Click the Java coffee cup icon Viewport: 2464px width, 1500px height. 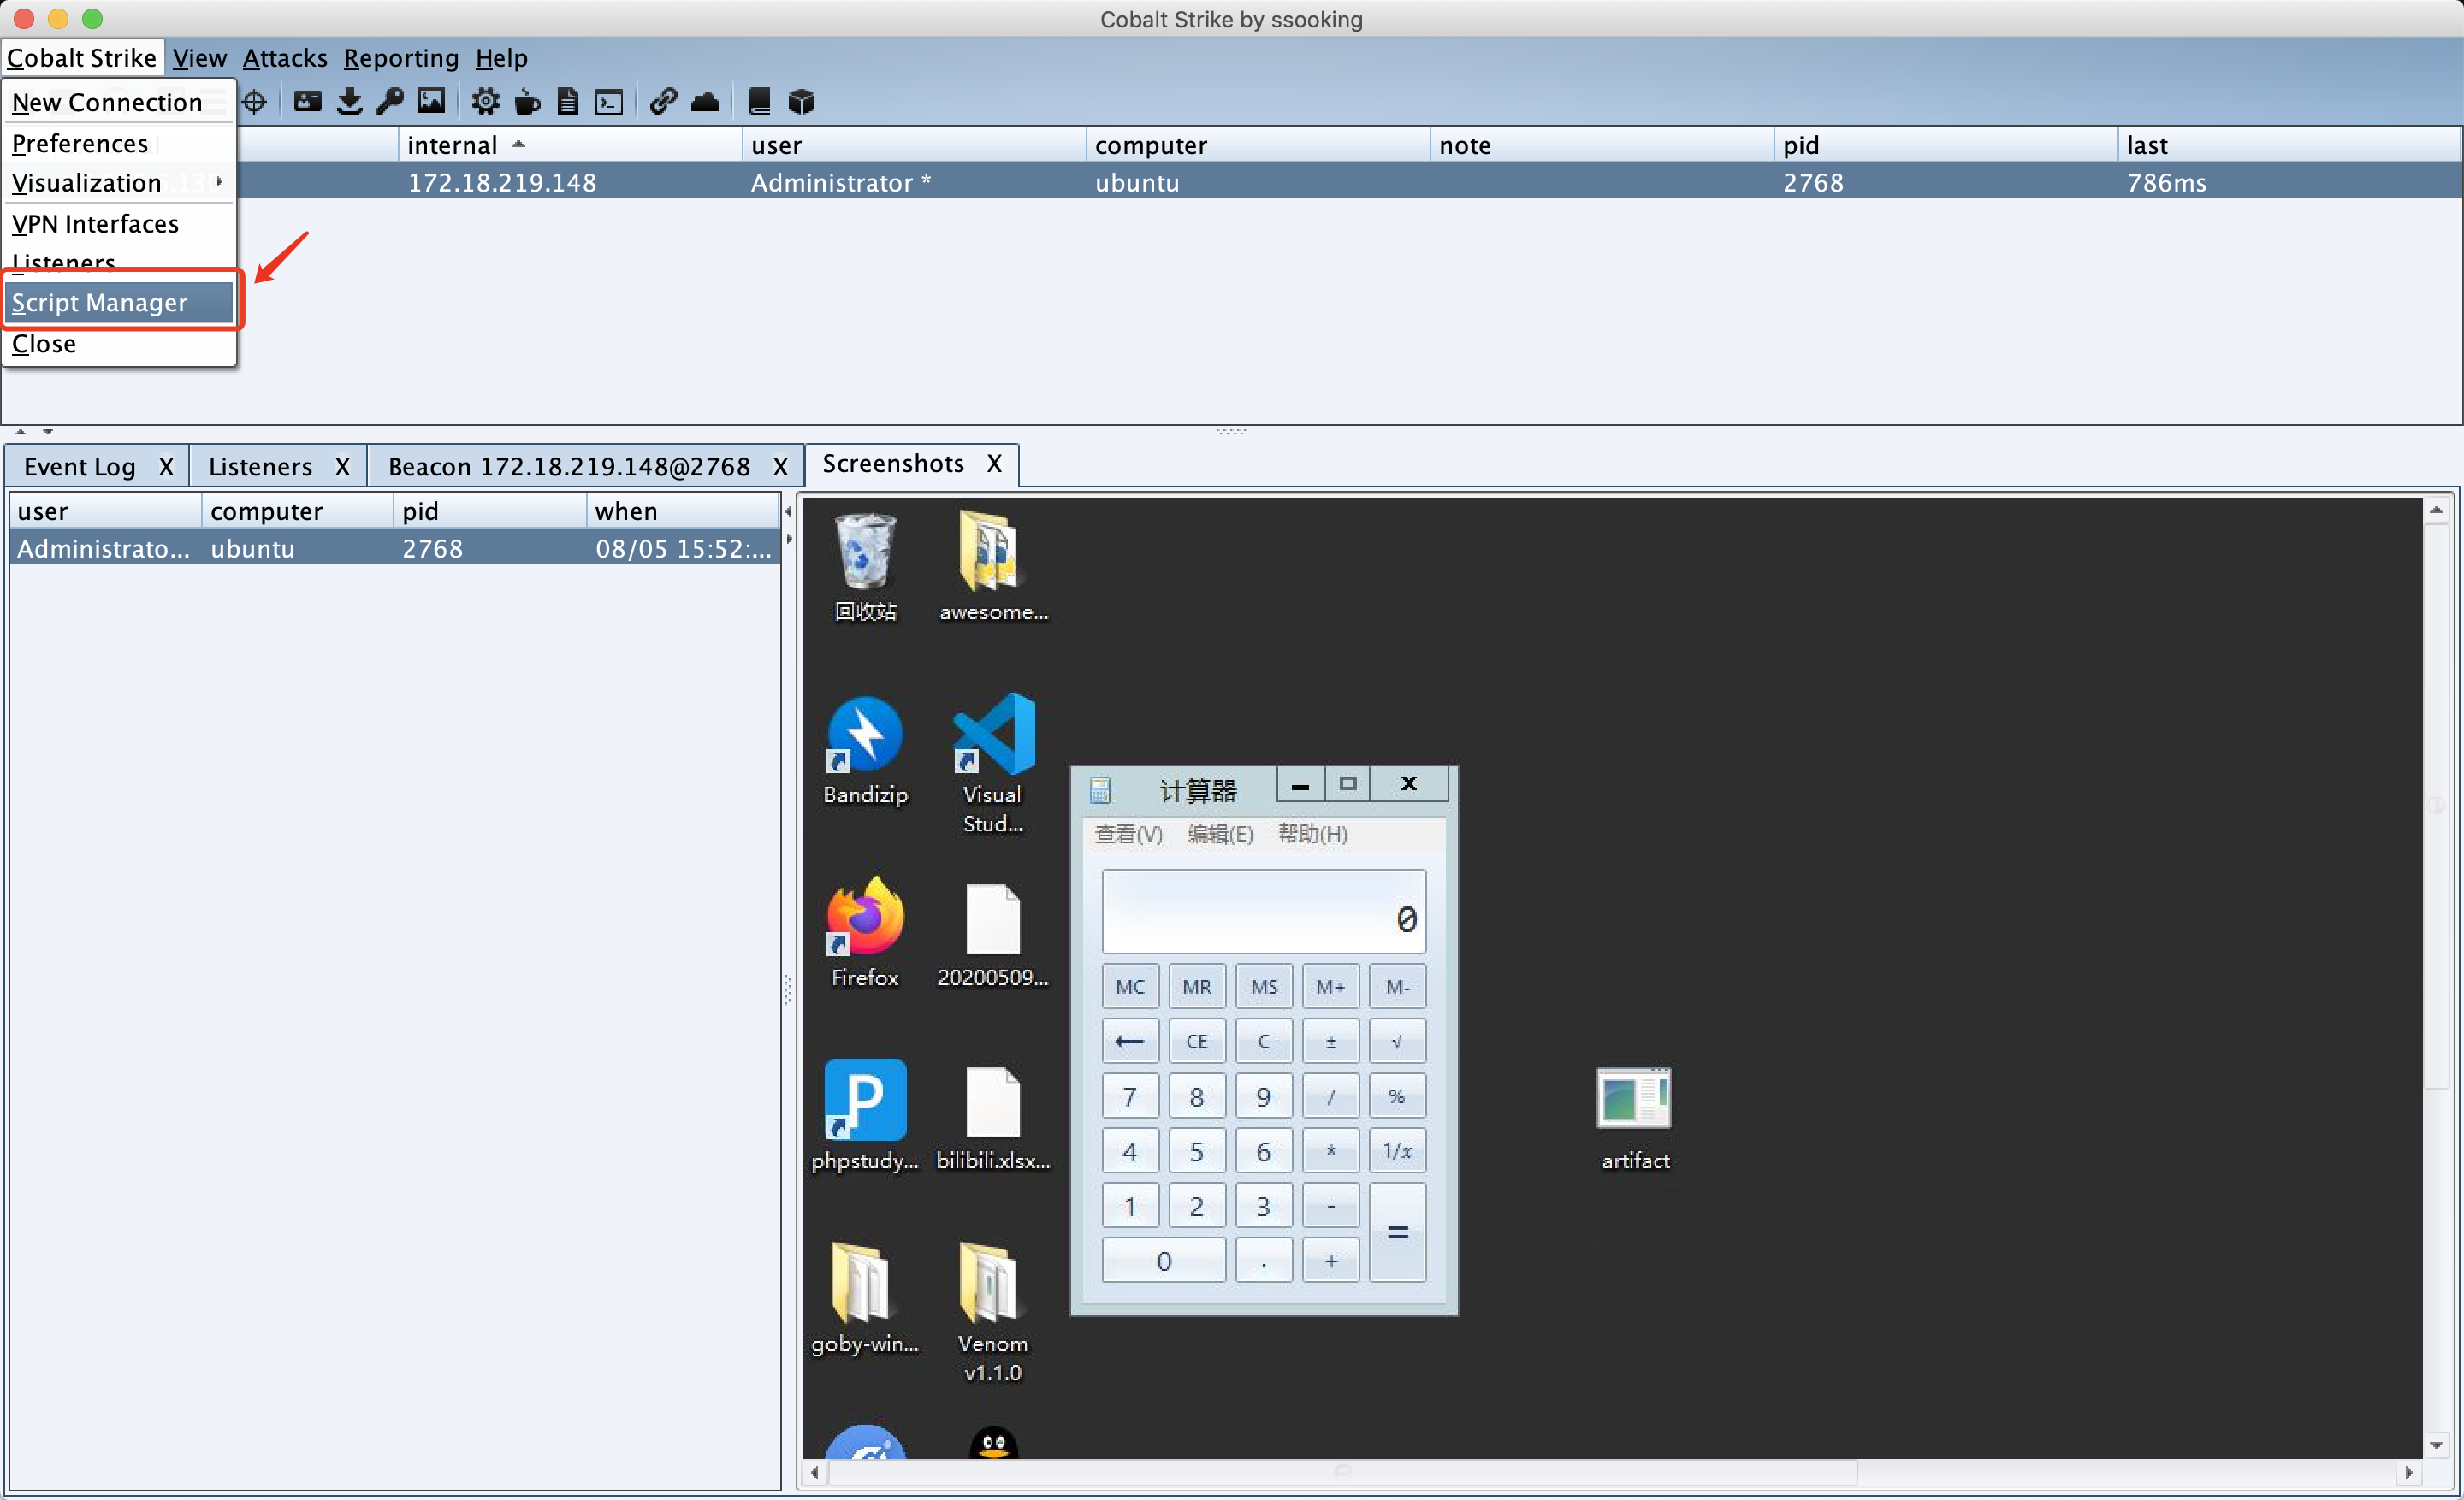527,101
